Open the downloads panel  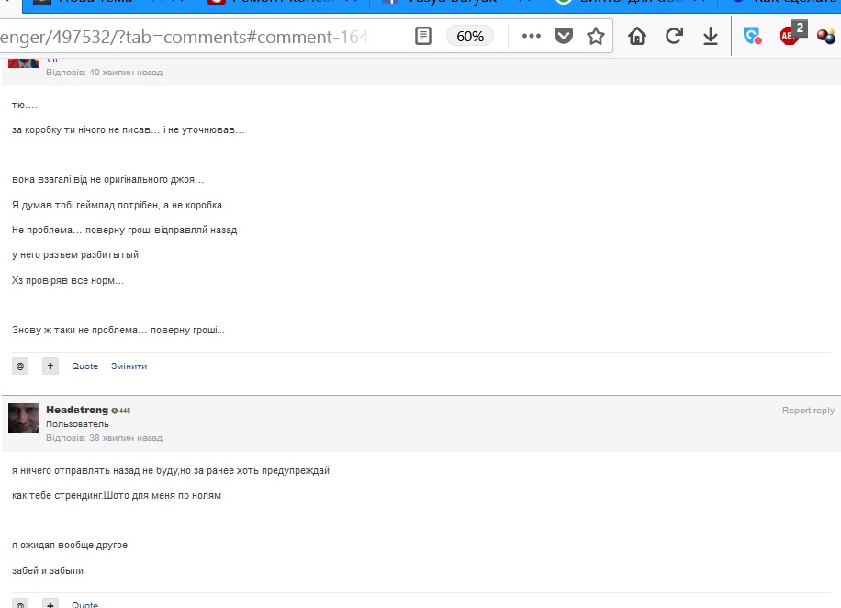[x=710, y=37]
